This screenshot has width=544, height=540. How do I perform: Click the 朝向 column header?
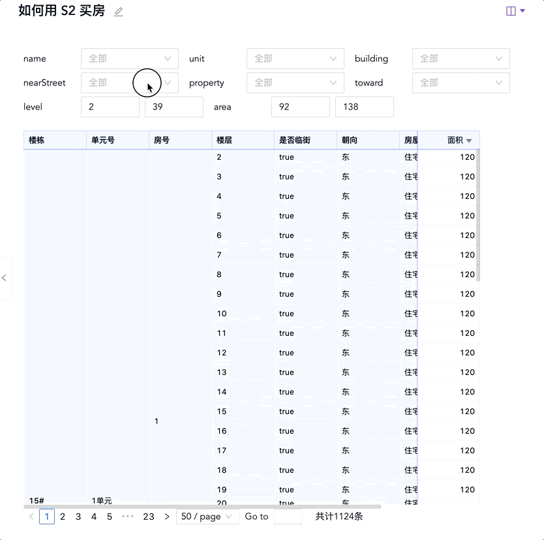click(x=368, y=140)
